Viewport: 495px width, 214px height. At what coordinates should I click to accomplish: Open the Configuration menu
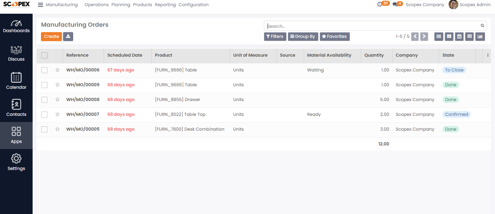tap(194, 5)
